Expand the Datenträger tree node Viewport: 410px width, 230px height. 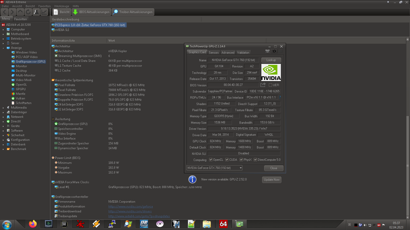pos(3,112)
